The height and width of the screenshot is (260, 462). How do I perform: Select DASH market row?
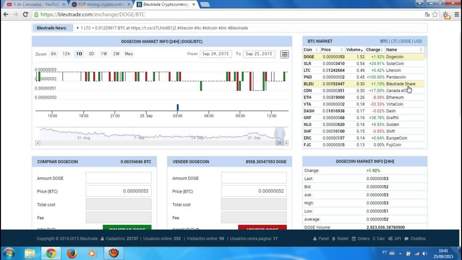(x=364, y=111)
